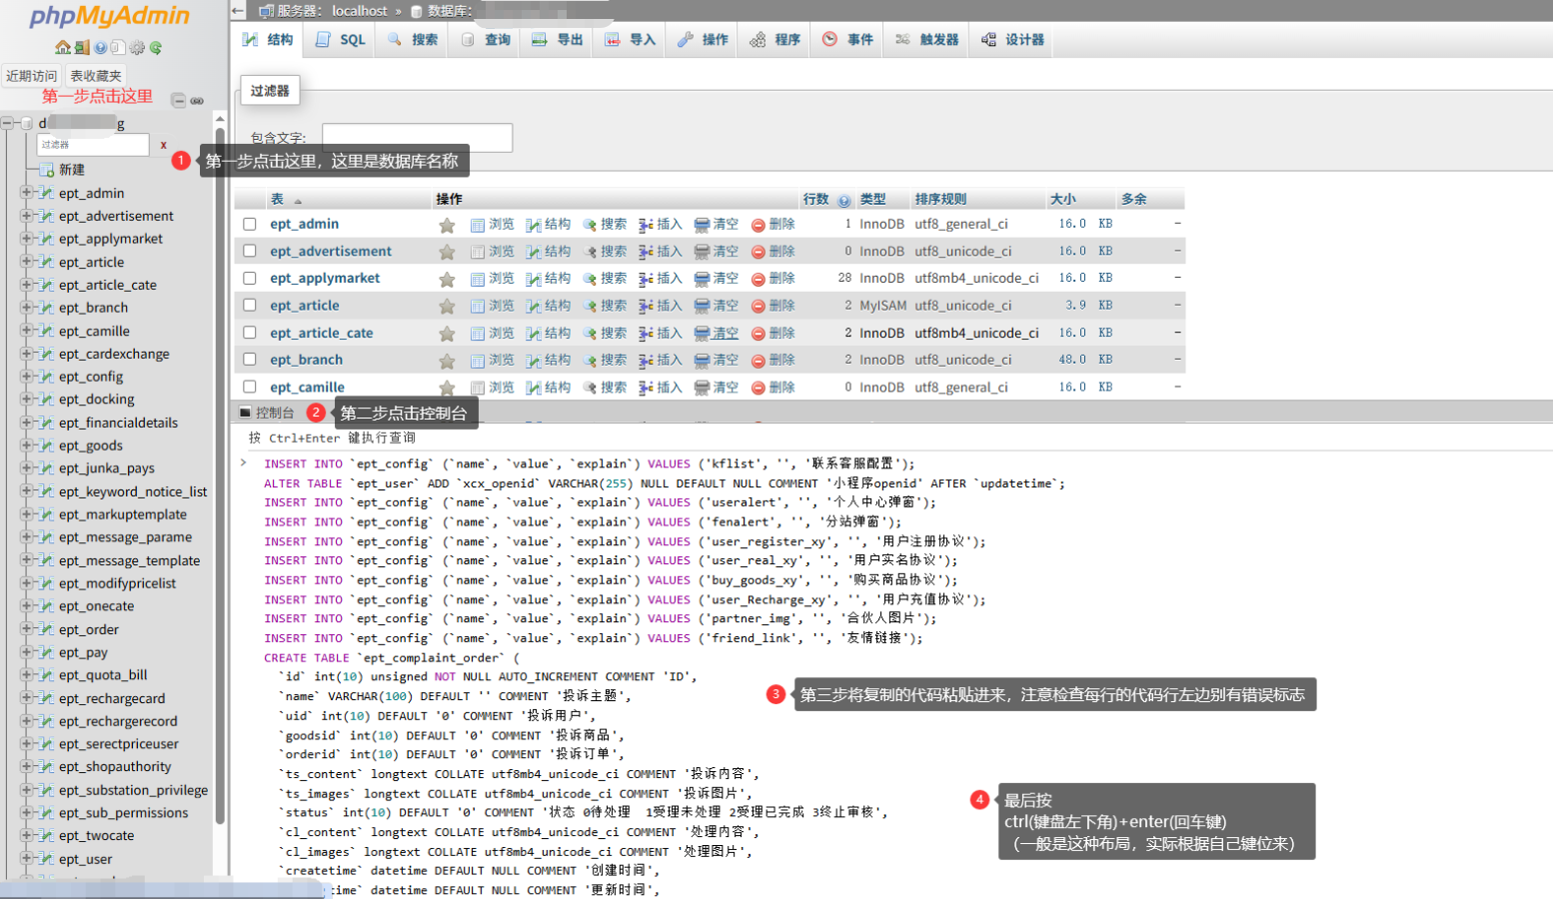The width and height of the screenshot is (1553, 899).
Task: Click back arrow at top of main panel
Action: click(x=238, y=11)
